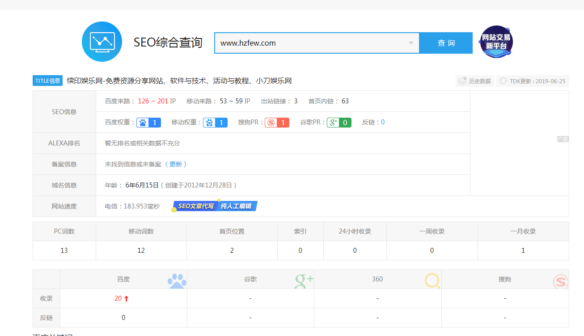Select the 百度 column header
Viewport: 584px width, 336px height.
(x=123, y=279)
